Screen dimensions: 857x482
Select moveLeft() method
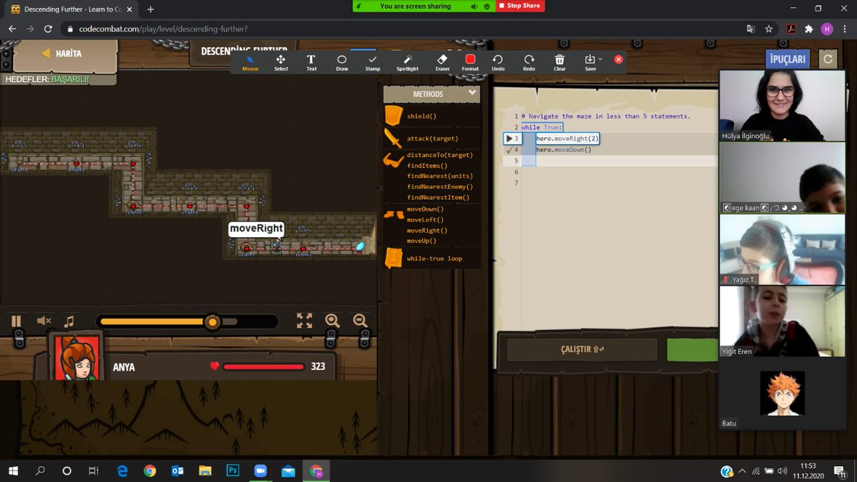coord(425,220)
